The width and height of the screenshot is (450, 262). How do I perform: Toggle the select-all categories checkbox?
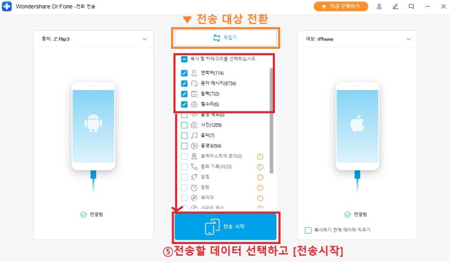click(184, 59)
